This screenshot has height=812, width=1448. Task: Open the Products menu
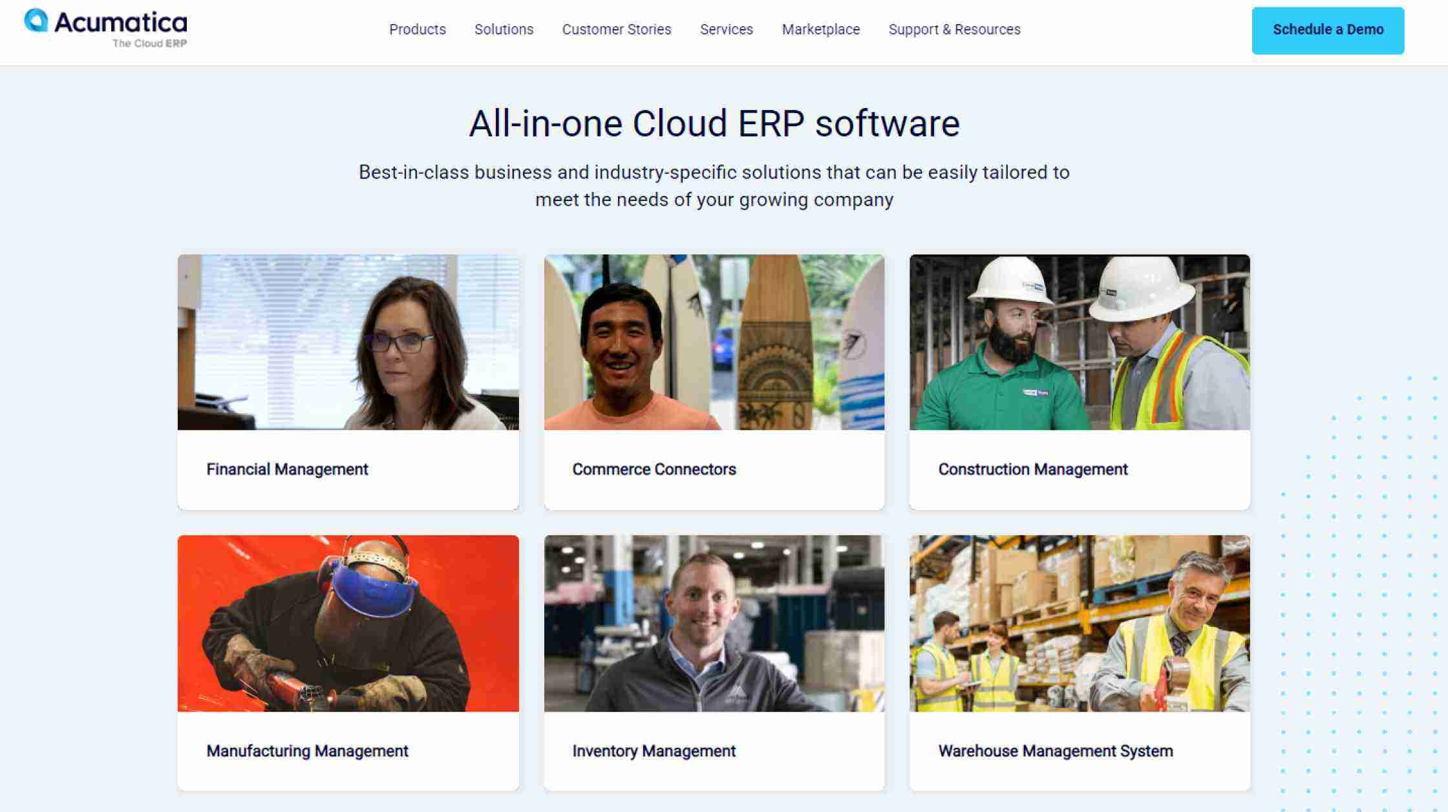[417, 30]
